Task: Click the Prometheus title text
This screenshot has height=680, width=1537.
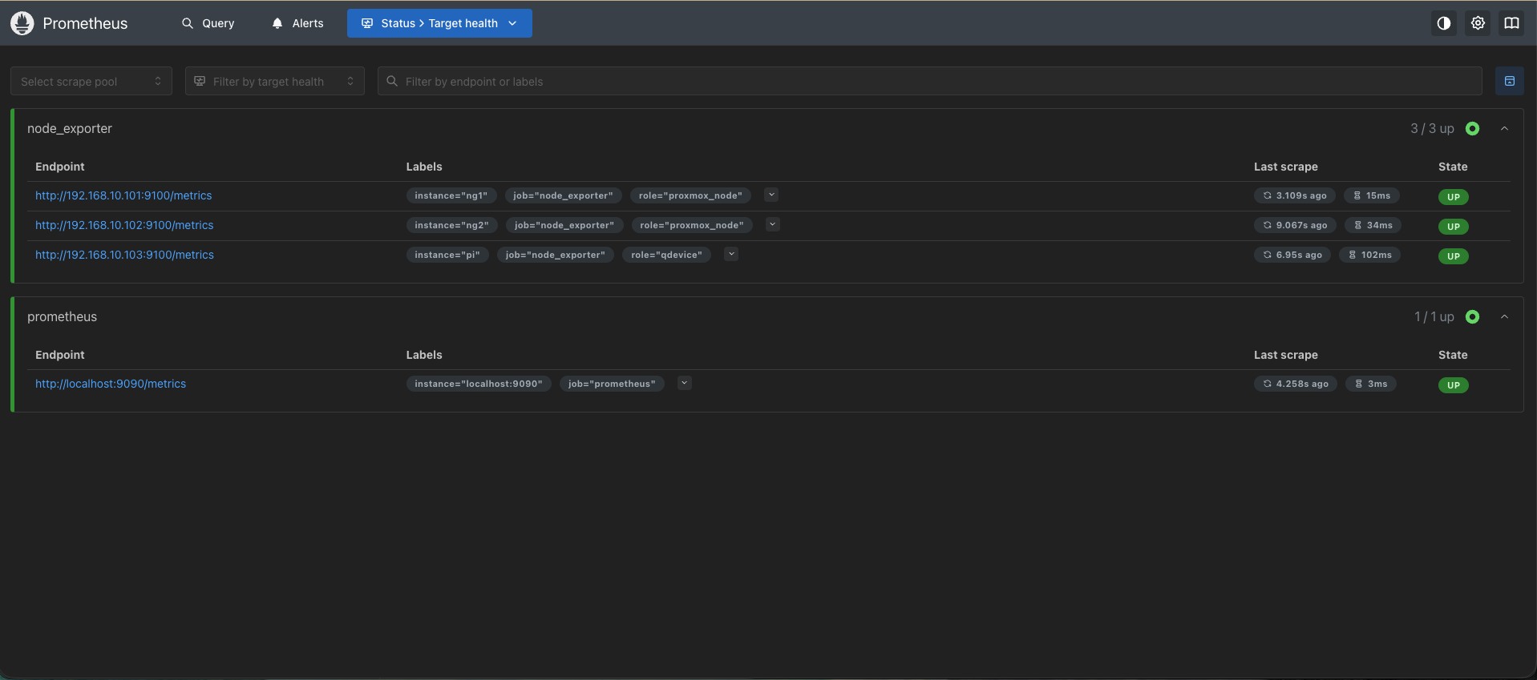Action: (85, 23)
